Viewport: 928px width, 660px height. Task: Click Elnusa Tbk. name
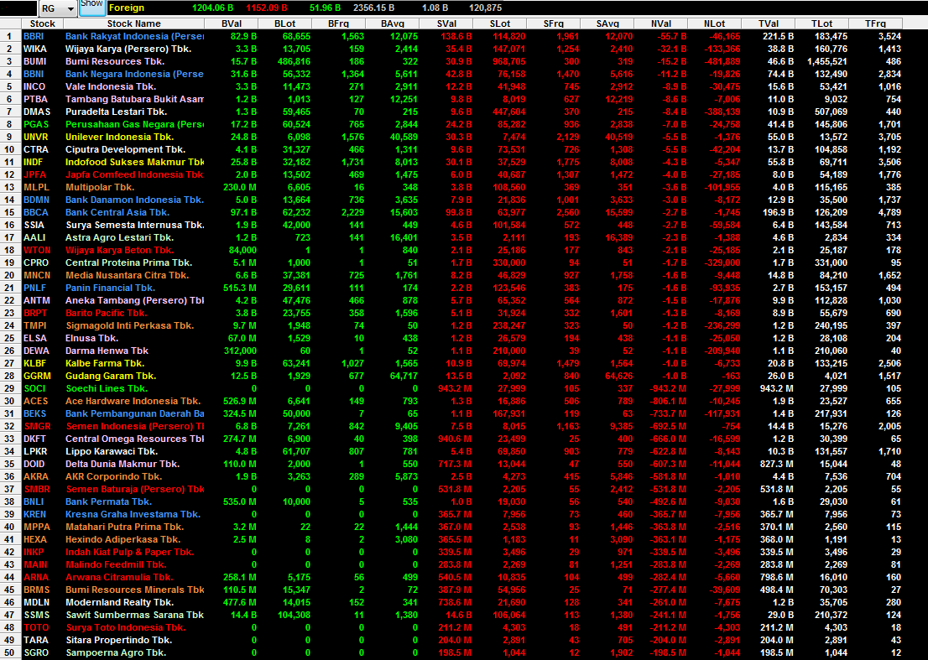pos(91,338)
